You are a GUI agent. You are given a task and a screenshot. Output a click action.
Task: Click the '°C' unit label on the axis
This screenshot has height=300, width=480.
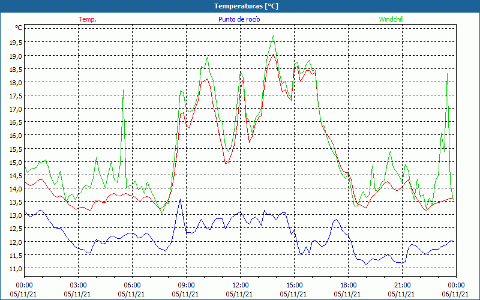(x=19, y=28)
